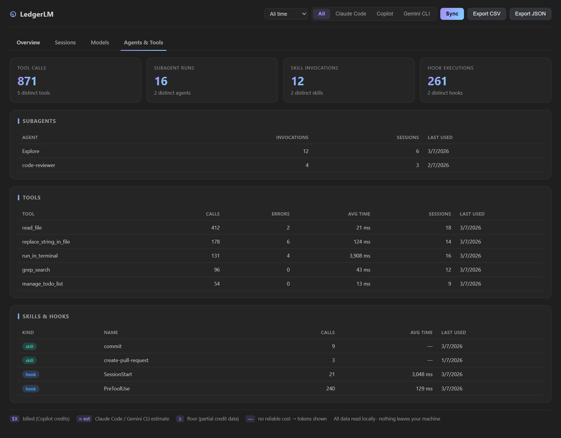This screenshot has height=438, width=561.
Task: Click 2/7/2026 last used date
Action: (438, 165)
